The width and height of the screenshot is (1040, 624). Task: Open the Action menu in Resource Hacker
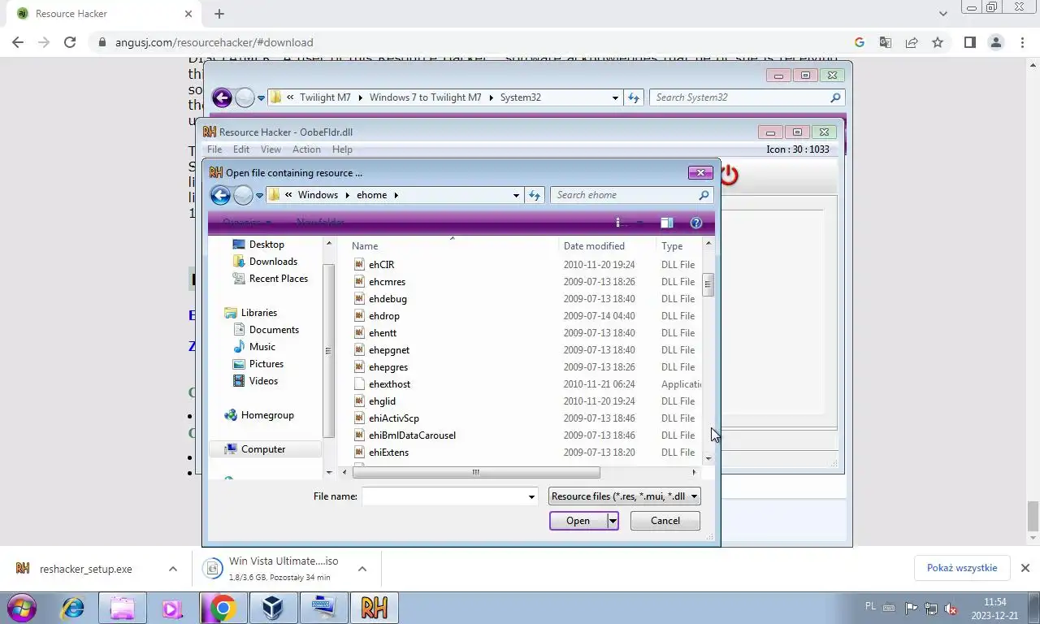[x=306, y=149]
